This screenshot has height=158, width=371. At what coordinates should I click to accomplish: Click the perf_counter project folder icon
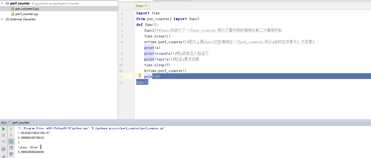[7, 4]
